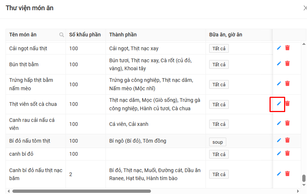
Task: Click Tất cả tag for canh bí đỏ
Action: tap(219, 154)
